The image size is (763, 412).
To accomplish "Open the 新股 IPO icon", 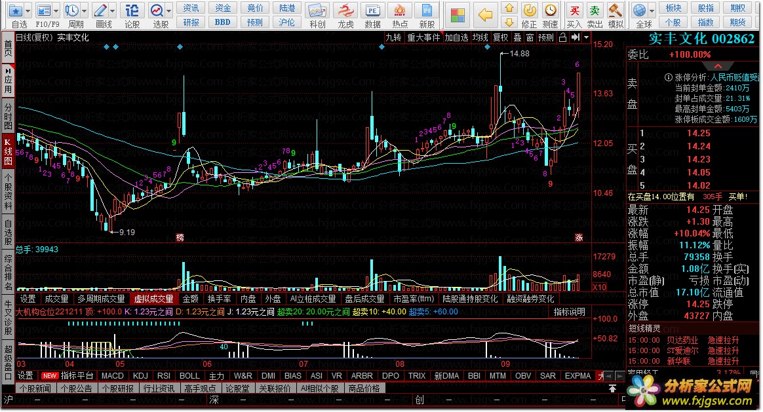I will point(427,10).
